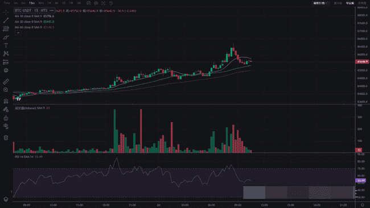Screen dimensions: 370x208
Task: Switch to the 30m timeframe
Action: [41, 3]
